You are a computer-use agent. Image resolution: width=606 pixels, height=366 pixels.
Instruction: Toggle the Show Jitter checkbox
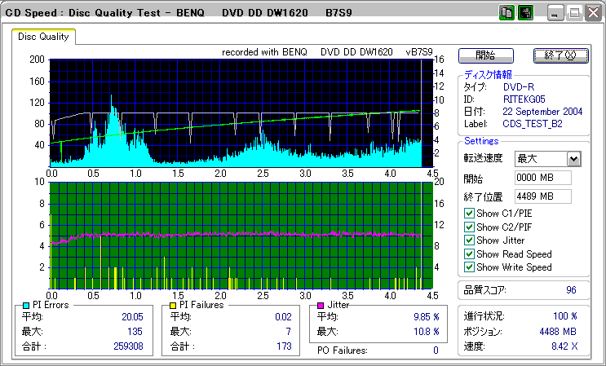469,240
